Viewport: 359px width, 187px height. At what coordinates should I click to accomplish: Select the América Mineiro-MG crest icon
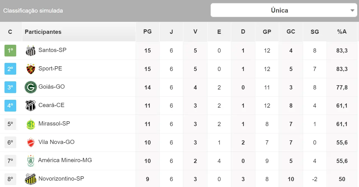[31, 161]
